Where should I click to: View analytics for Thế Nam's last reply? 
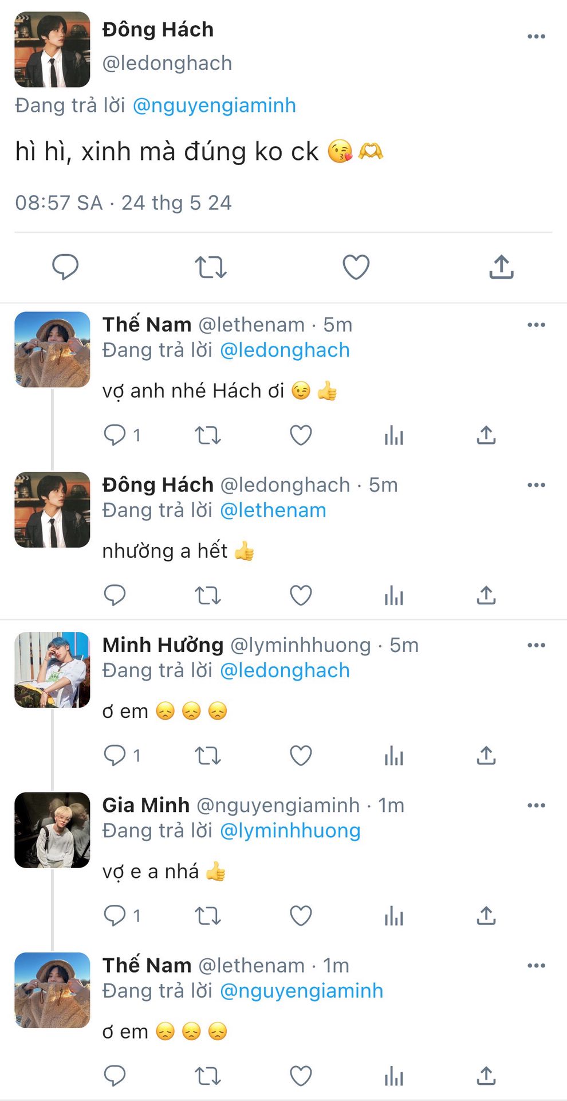pos(394,1076)
